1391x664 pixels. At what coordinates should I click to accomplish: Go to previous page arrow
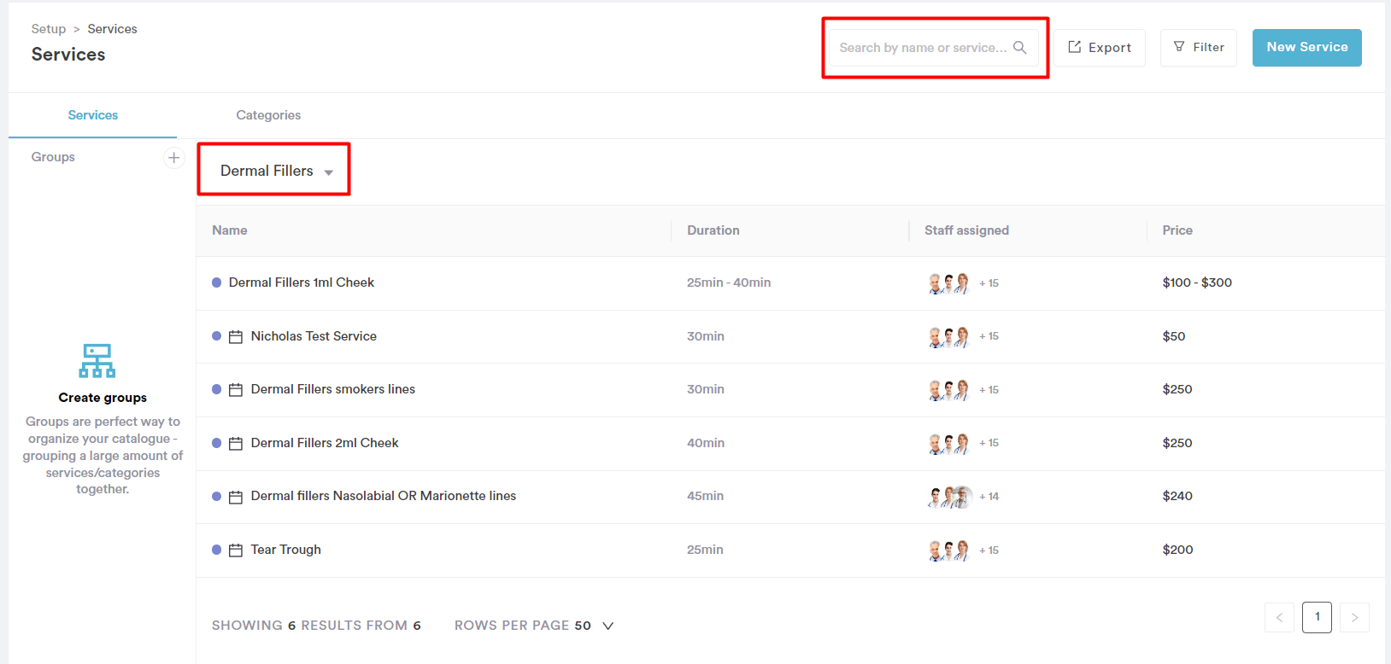click(x=1279, y=617)
